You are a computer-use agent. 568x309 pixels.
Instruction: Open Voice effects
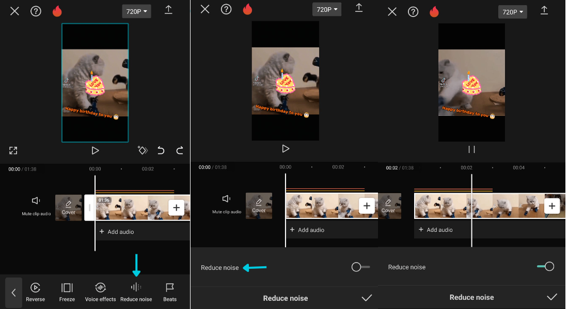click(100, 291)
